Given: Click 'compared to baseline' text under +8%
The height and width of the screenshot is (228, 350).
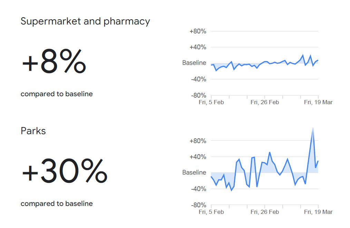Looking at the screenshot, I should [x=57, y=94].
